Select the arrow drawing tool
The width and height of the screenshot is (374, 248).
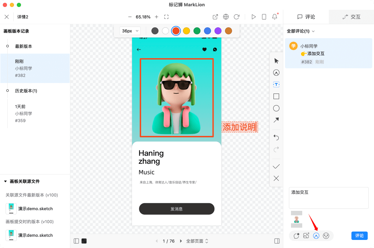[x=276, y=120]
